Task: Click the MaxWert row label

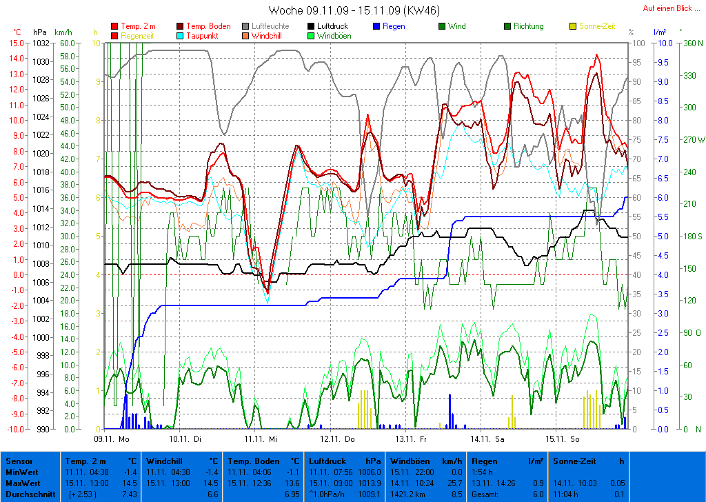Action: coord(23,484)
